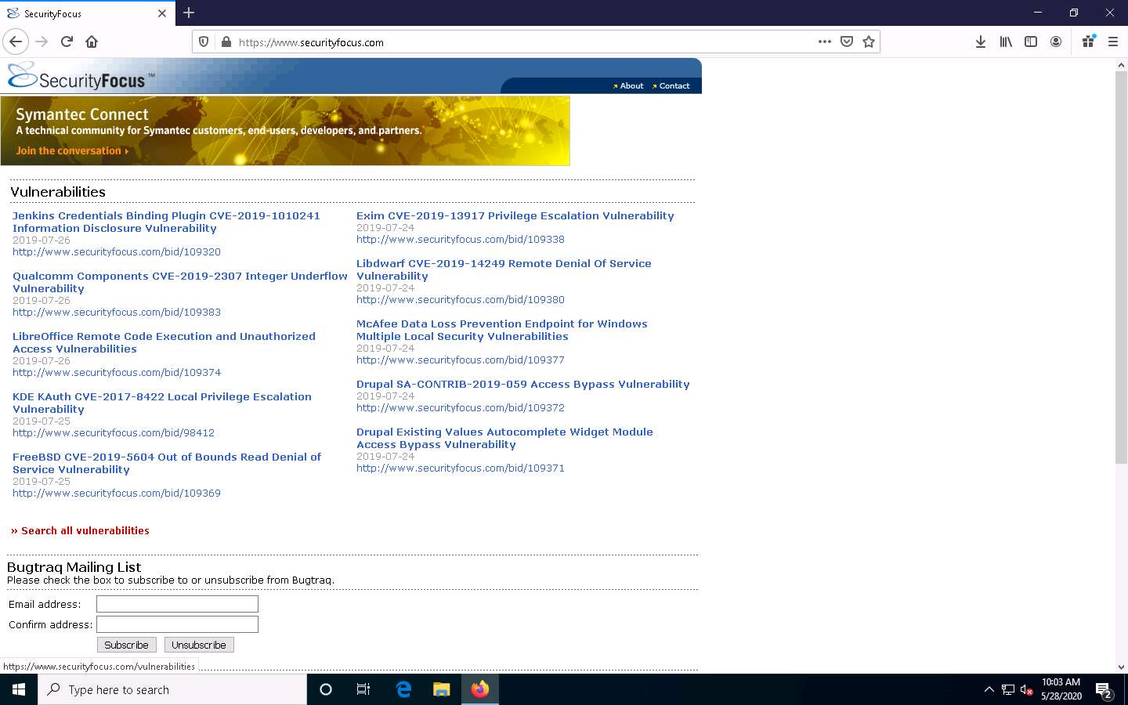Open bid/109371 URL link
The height and width of the screenshot is (705, 1128).
[x=461, y=468]
